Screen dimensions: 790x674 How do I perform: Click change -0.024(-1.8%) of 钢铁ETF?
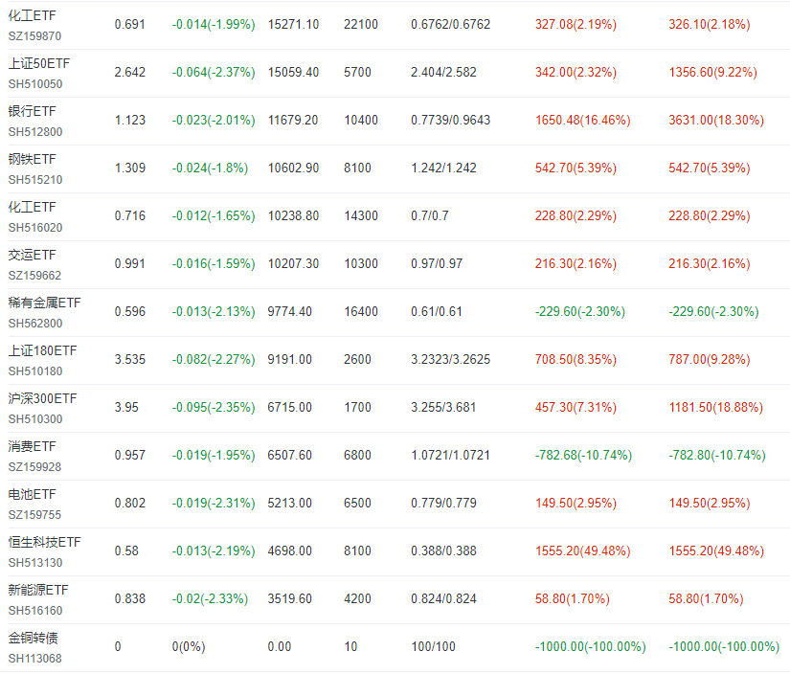click(210, 168)
